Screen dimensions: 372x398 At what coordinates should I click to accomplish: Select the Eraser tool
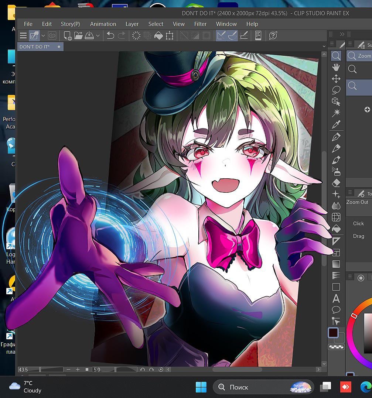(336, 183)
